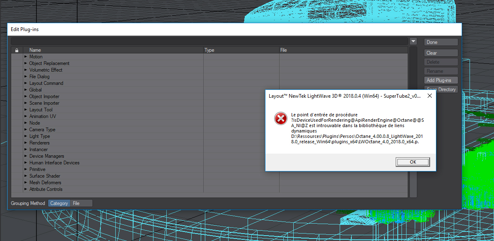Sort by the Type column header
The image size is (494, 241).
(x=241, y=50)
